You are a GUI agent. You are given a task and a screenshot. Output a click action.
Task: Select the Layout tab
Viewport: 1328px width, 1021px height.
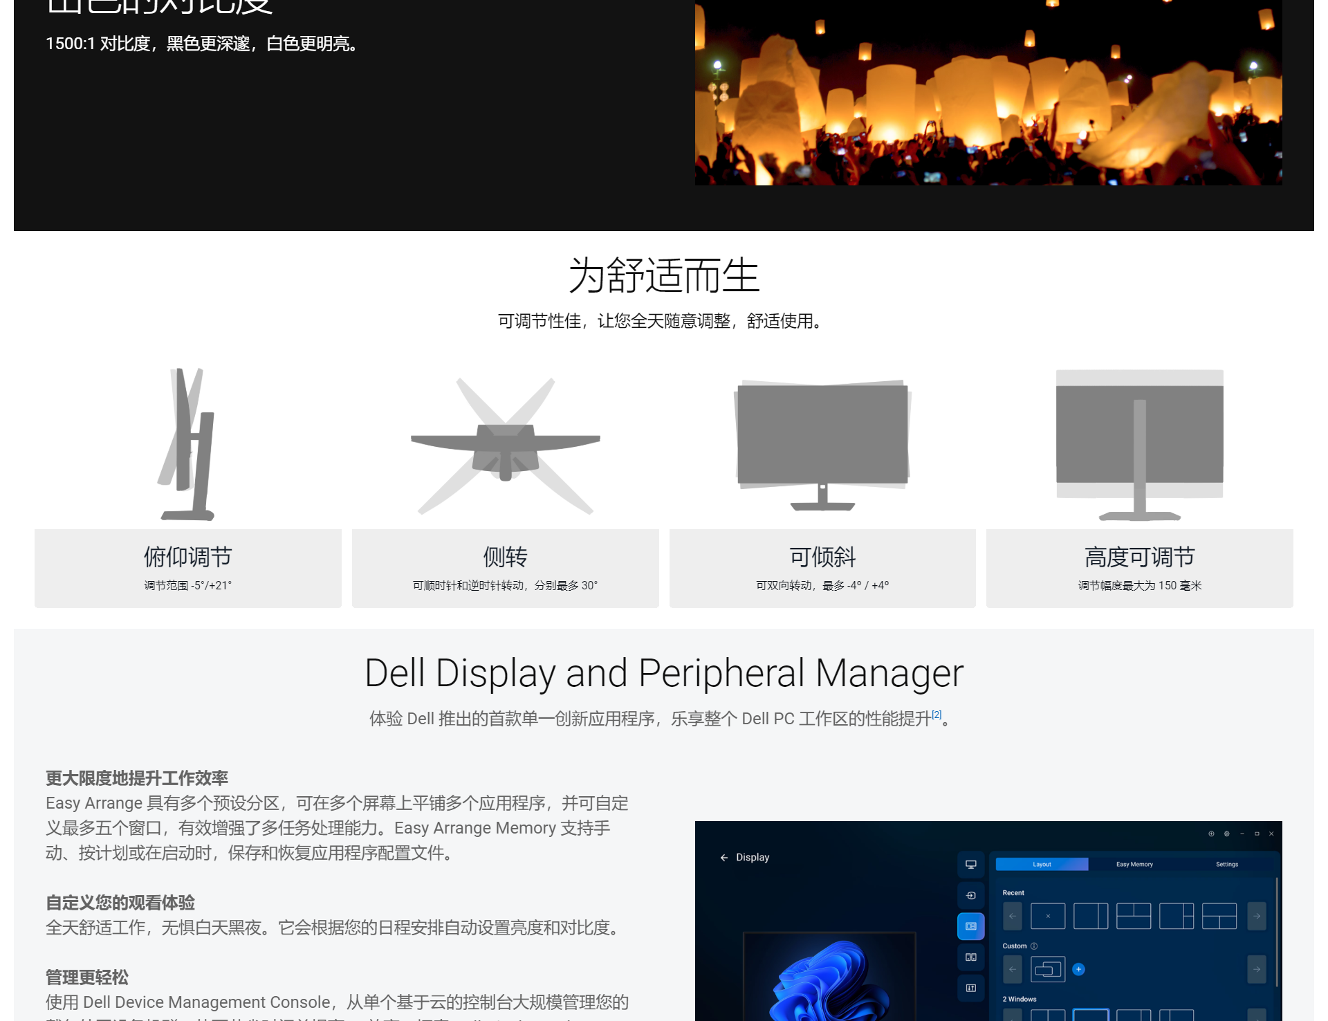(1042, 865)
